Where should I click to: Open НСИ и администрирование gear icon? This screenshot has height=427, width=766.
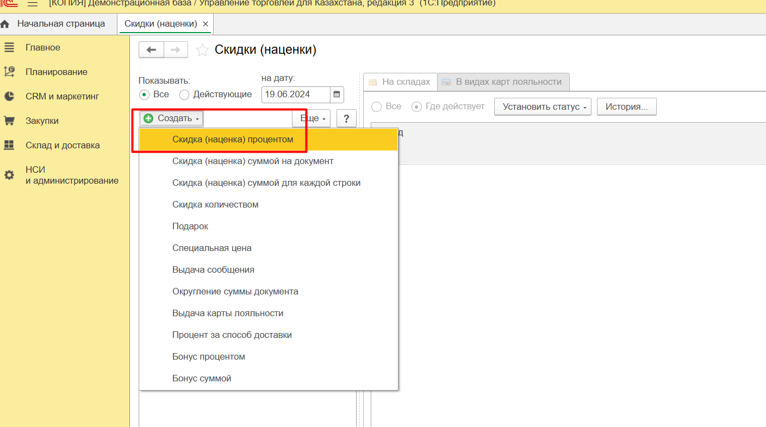9,175
